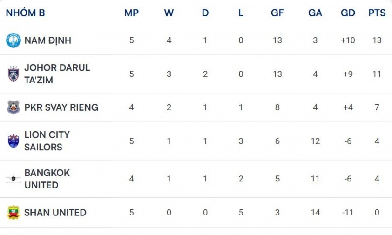
Task: Open the Nam Định team link
Action: tap(47, 40)
